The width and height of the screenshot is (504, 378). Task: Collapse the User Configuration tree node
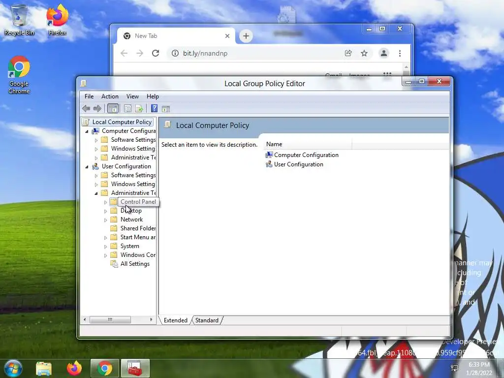point(87,166)
